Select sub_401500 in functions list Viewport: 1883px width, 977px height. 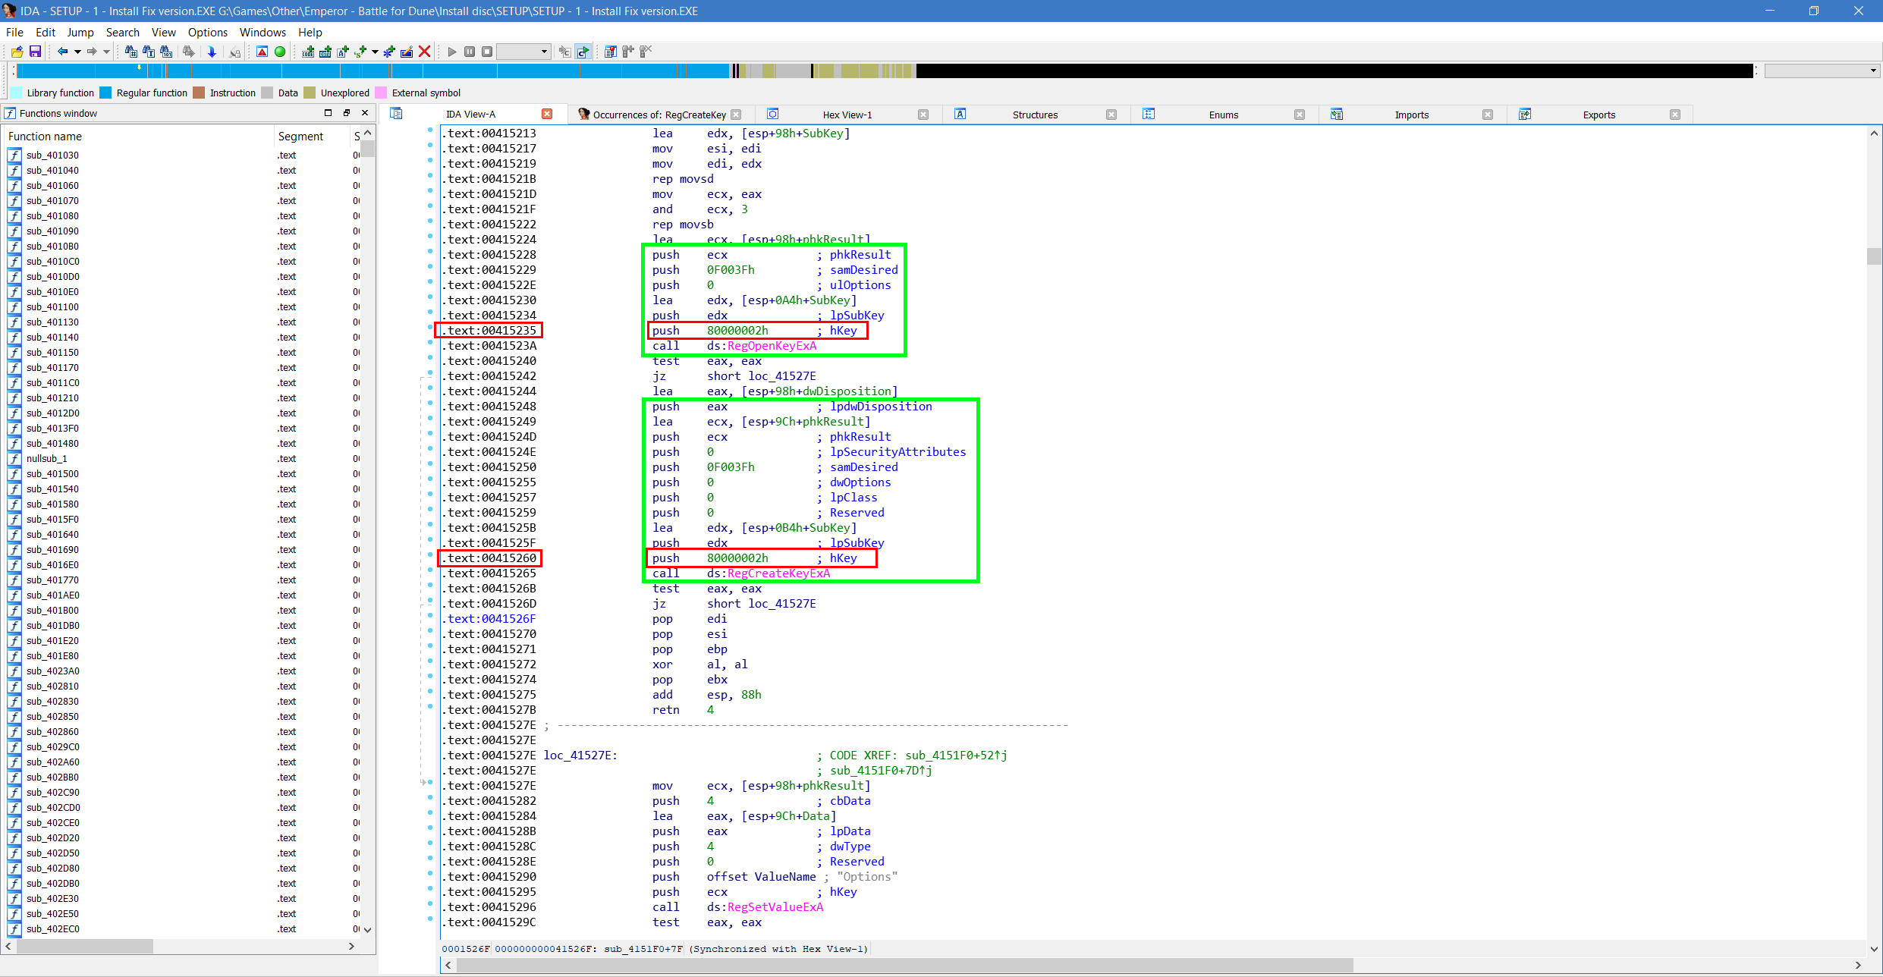tap(52, 473)
